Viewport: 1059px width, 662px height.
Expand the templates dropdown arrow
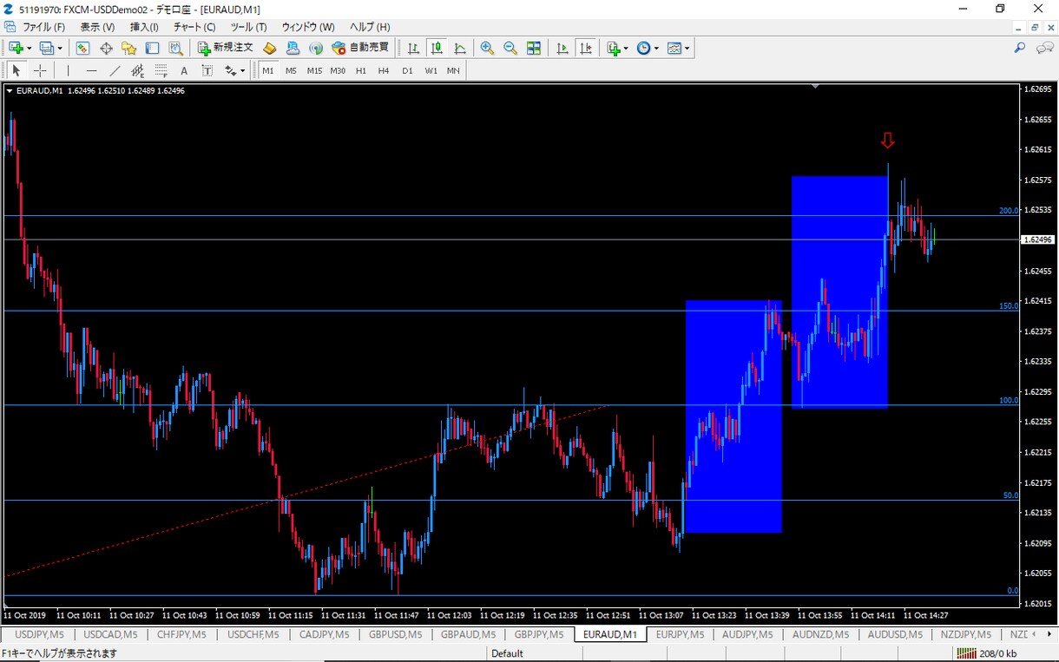pyautogui.click(x=687, y=49)
